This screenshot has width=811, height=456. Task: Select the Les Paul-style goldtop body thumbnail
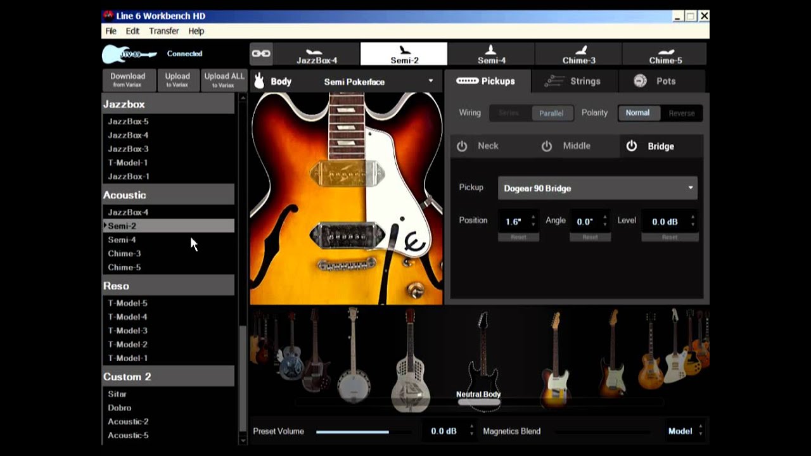tap(651, 350)
